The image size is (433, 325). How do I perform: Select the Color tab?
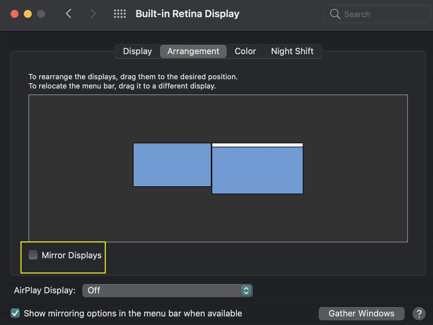[245, 51]
